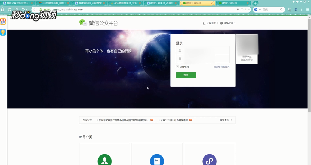
Task: Click the vertical scrollbar thumb
Action: click(x=309, y=65)
